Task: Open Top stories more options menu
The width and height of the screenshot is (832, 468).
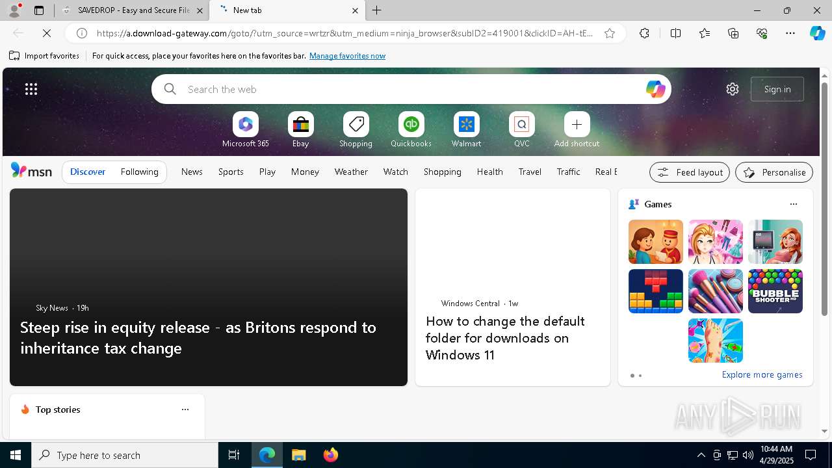Action: click(x=185, y=409)
